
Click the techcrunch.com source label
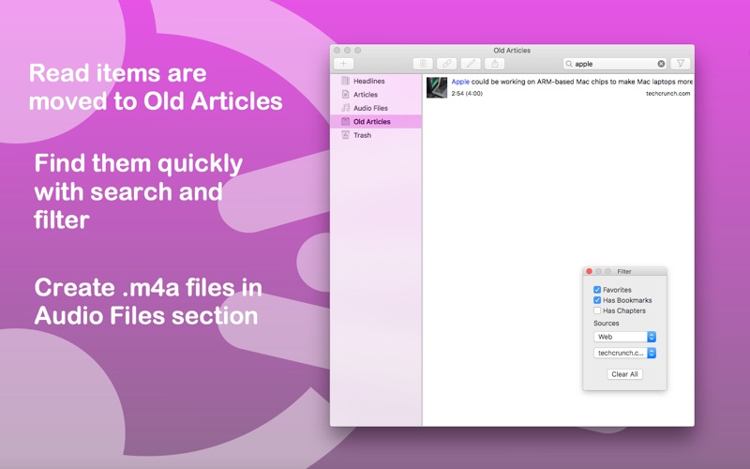[x=667, y=93]
